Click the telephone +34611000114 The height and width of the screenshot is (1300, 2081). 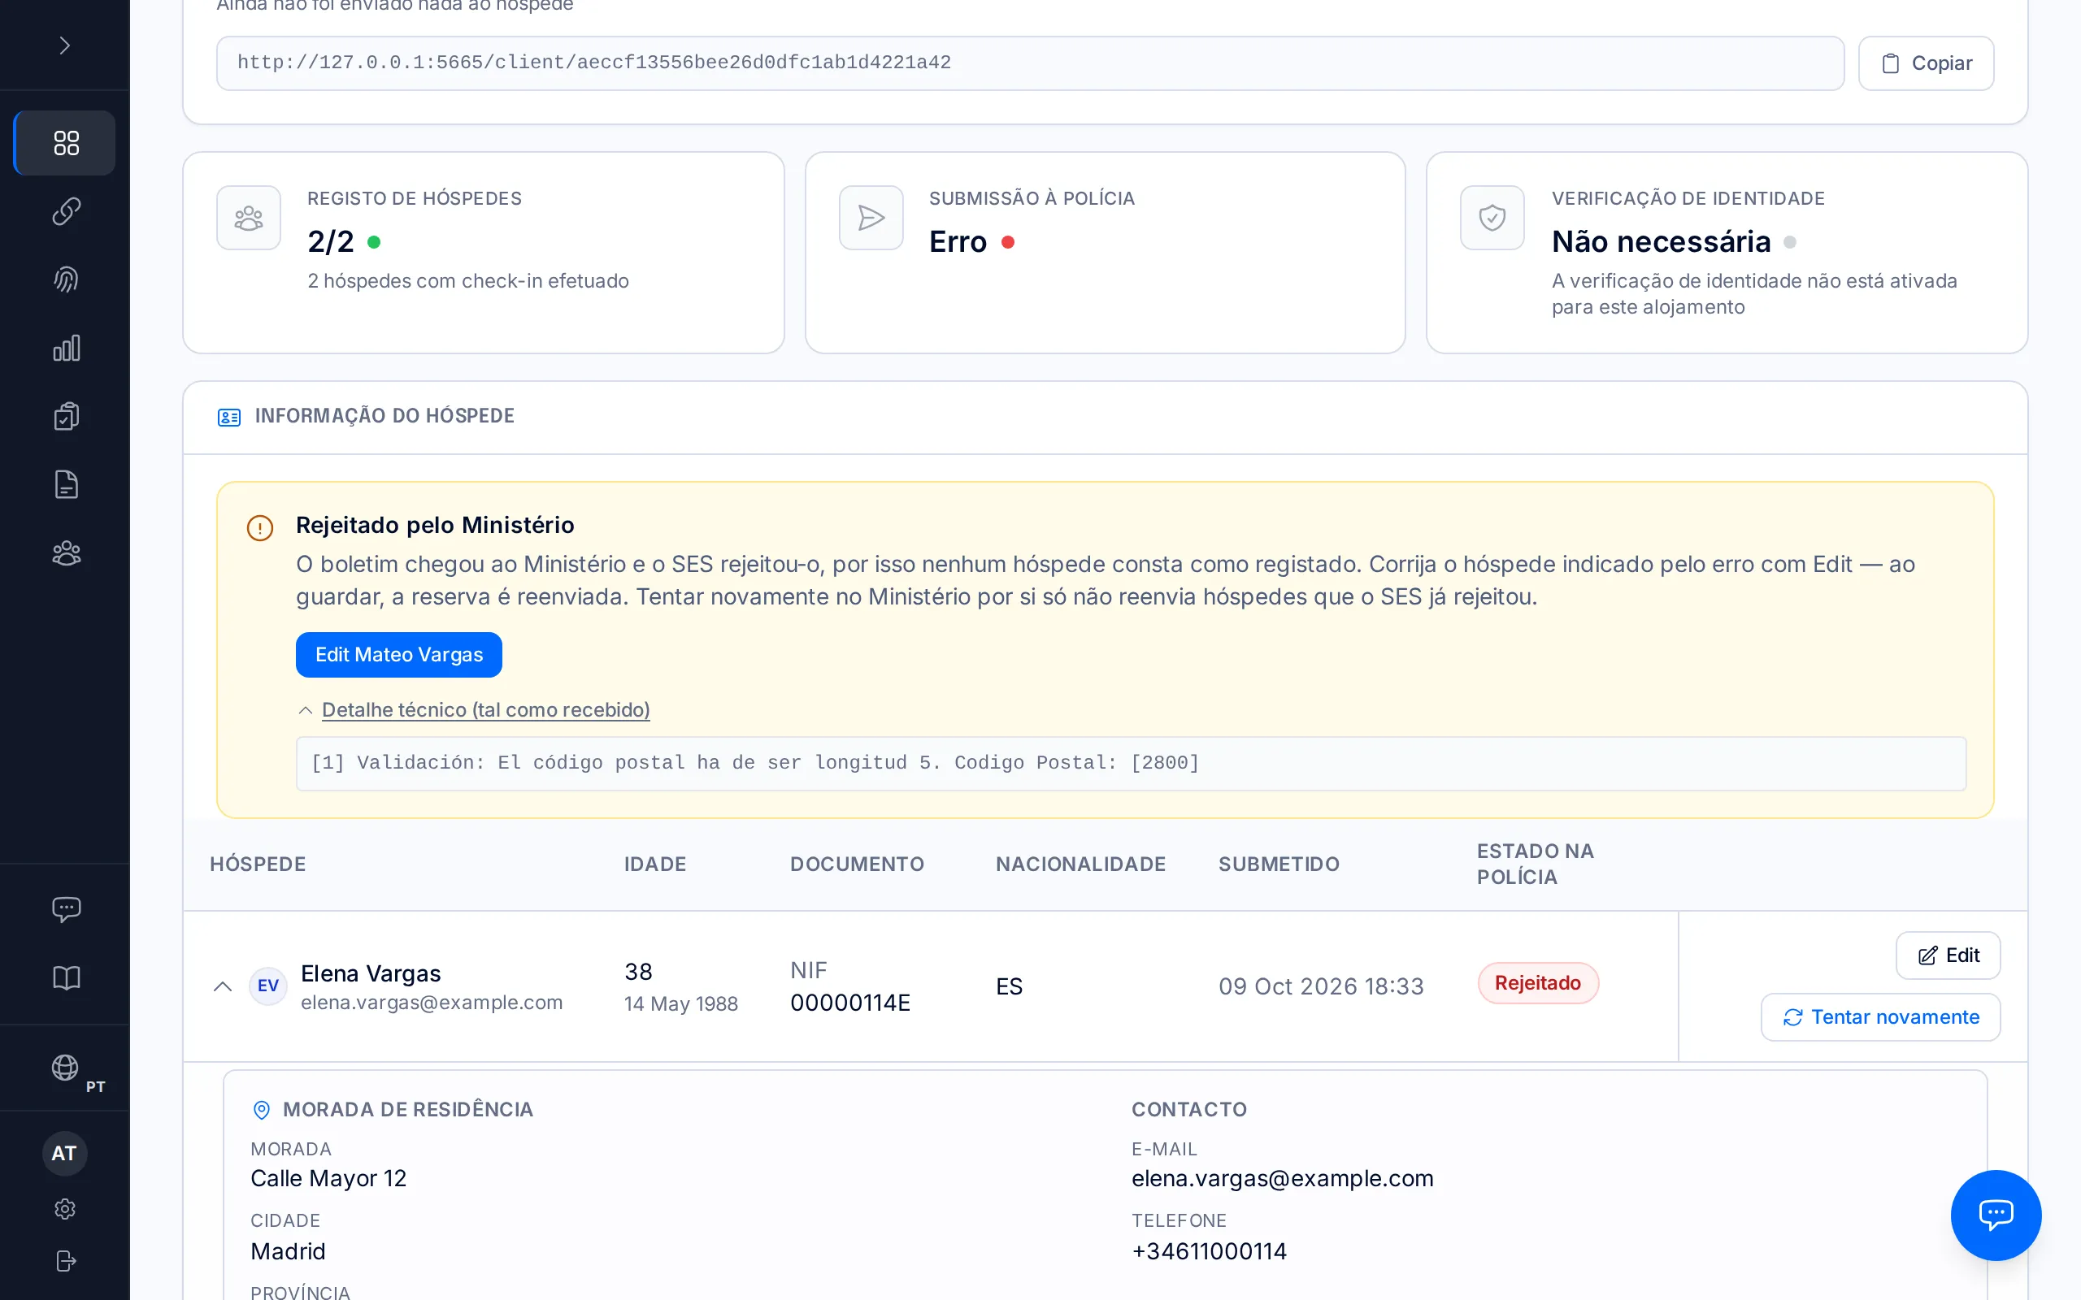point(1209,1251)
